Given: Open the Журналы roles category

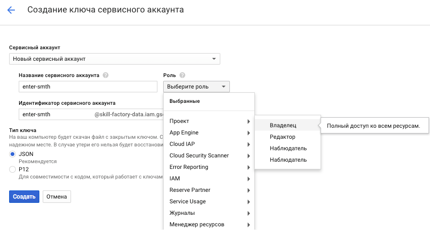Looking at the screenshot, I should pyautogui.click(x=209, y=213).
